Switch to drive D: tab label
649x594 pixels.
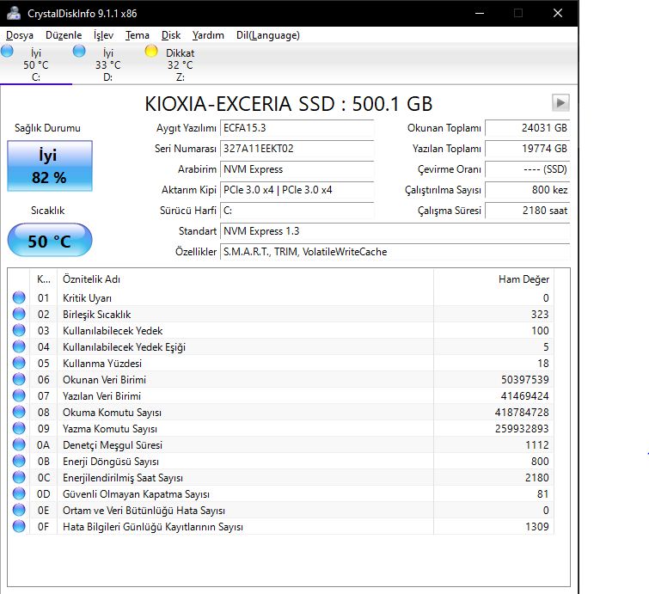click(108, 77)
